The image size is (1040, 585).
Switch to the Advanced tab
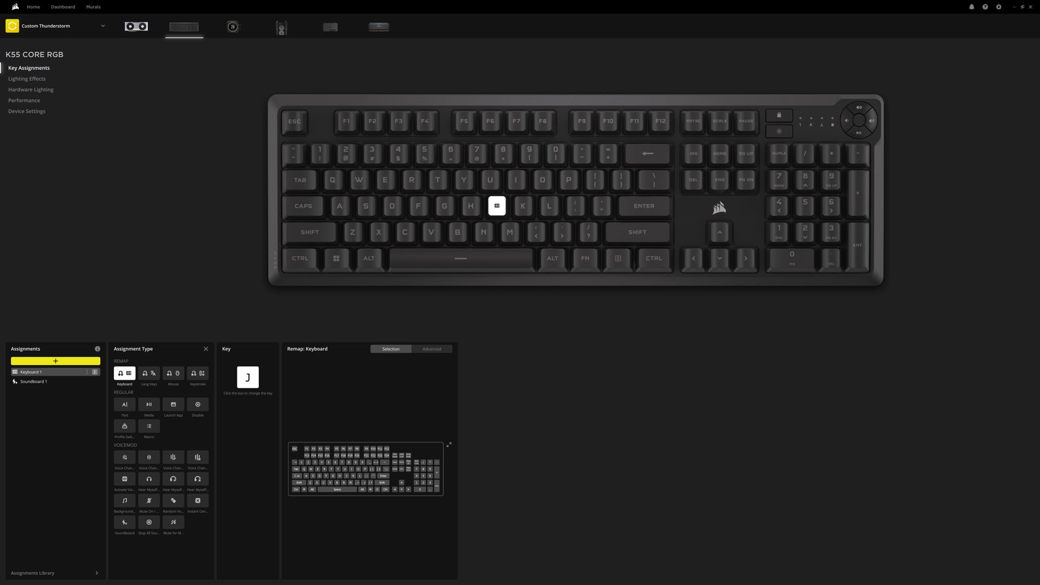click(432, 349)
